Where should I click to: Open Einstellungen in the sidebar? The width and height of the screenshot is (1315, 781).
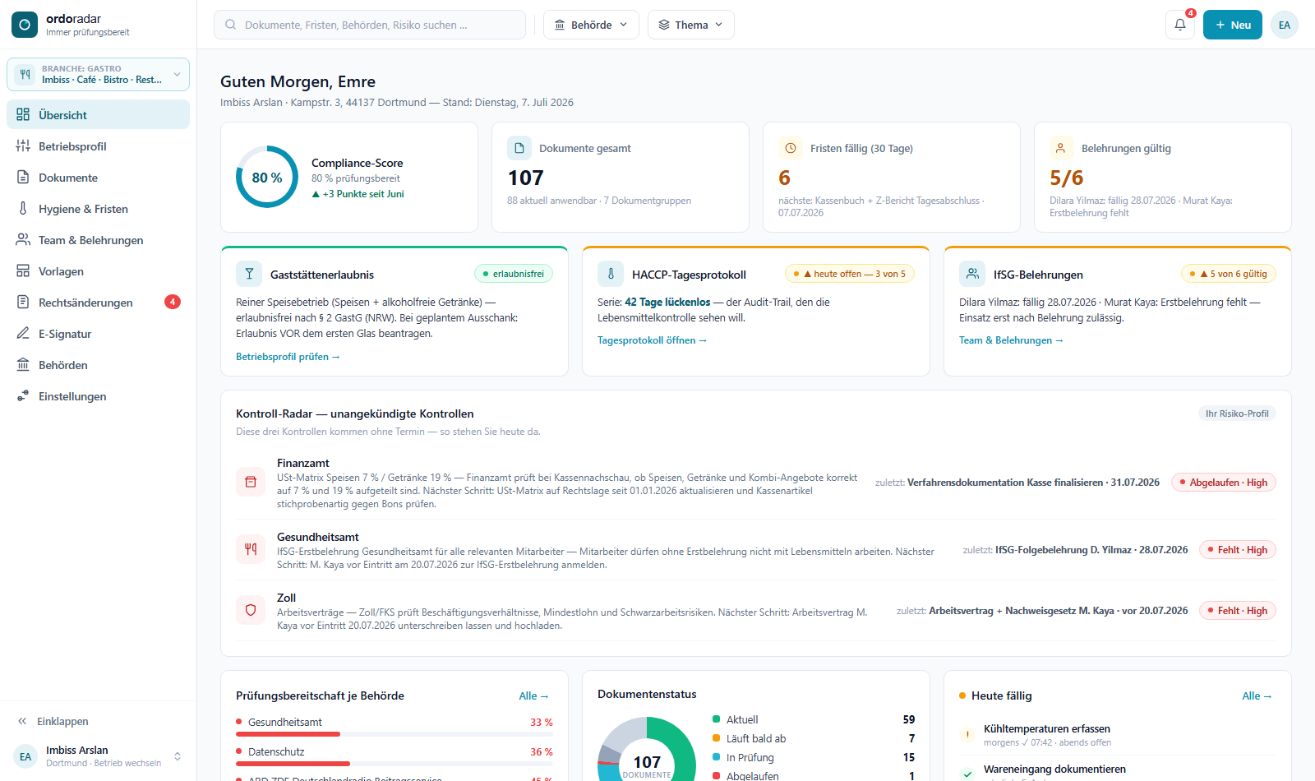coord(98,395)
